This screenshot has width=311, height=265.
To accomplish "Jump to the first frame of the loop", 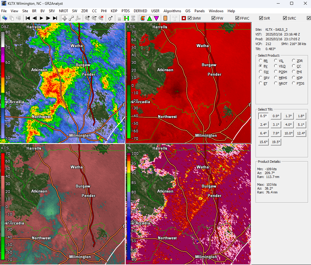I will 28,18.
